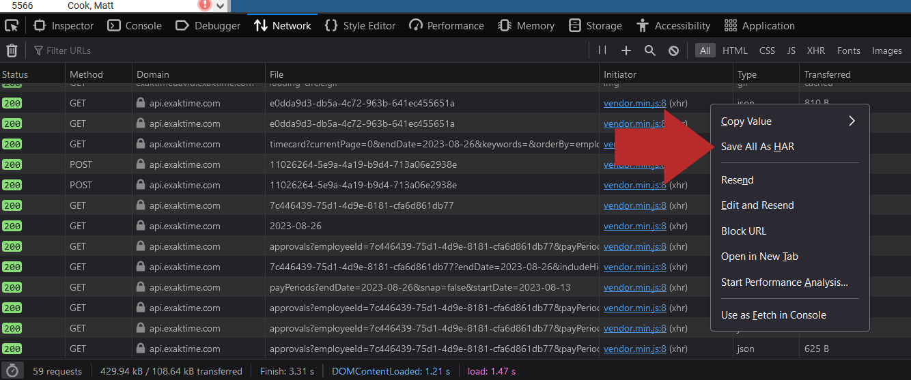Filter requests by Images

pyautogui.click(x=887, y=50)
